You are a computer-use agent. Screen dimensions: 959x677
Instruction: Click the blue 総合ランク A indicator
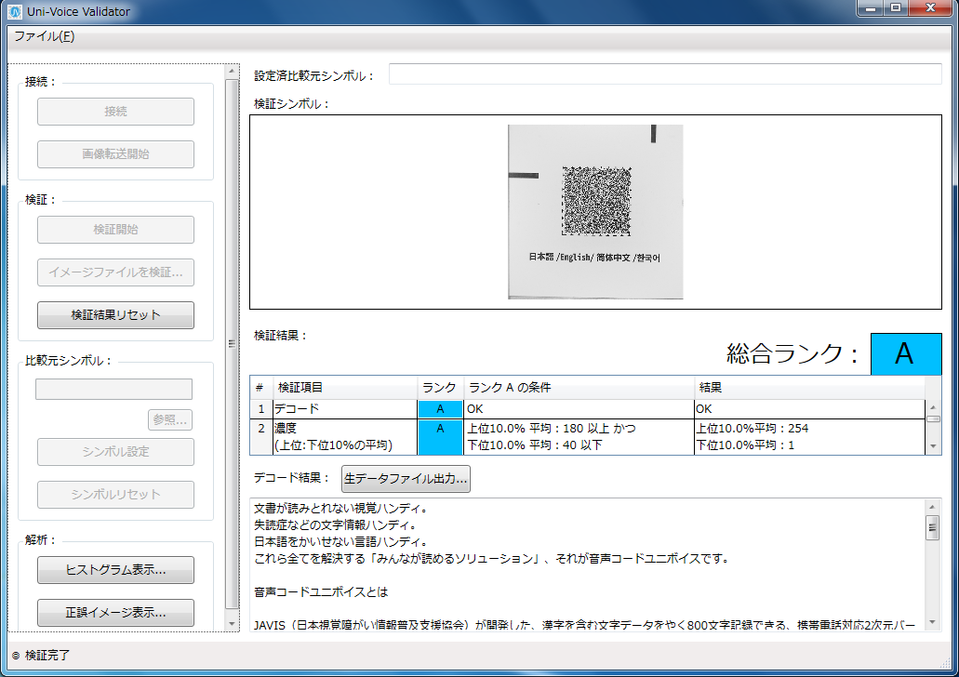[906, 354]
